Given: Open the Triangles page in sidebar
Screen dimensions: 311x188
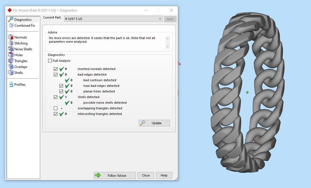Looking at the screenshot, I should [21, 61].
